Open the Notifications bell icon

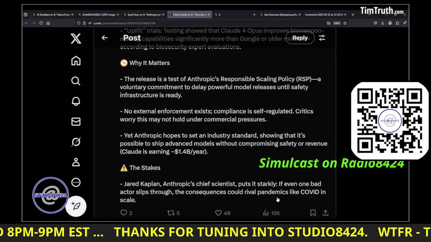pos(76,101)
